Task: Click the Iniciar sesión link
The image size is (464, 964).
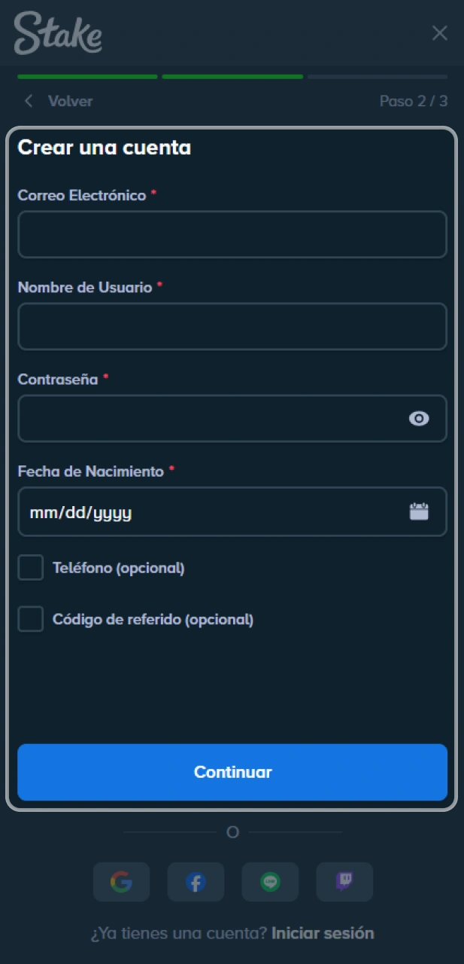Action: tap(322, 933)
